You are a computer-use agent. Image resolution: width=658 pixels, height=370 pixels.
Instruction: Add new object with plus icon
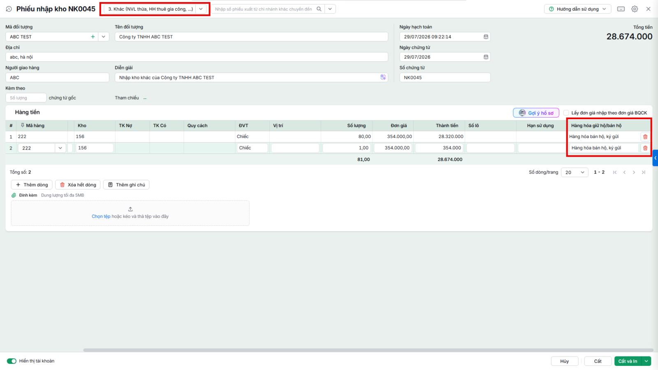click(x=93, y=37)
